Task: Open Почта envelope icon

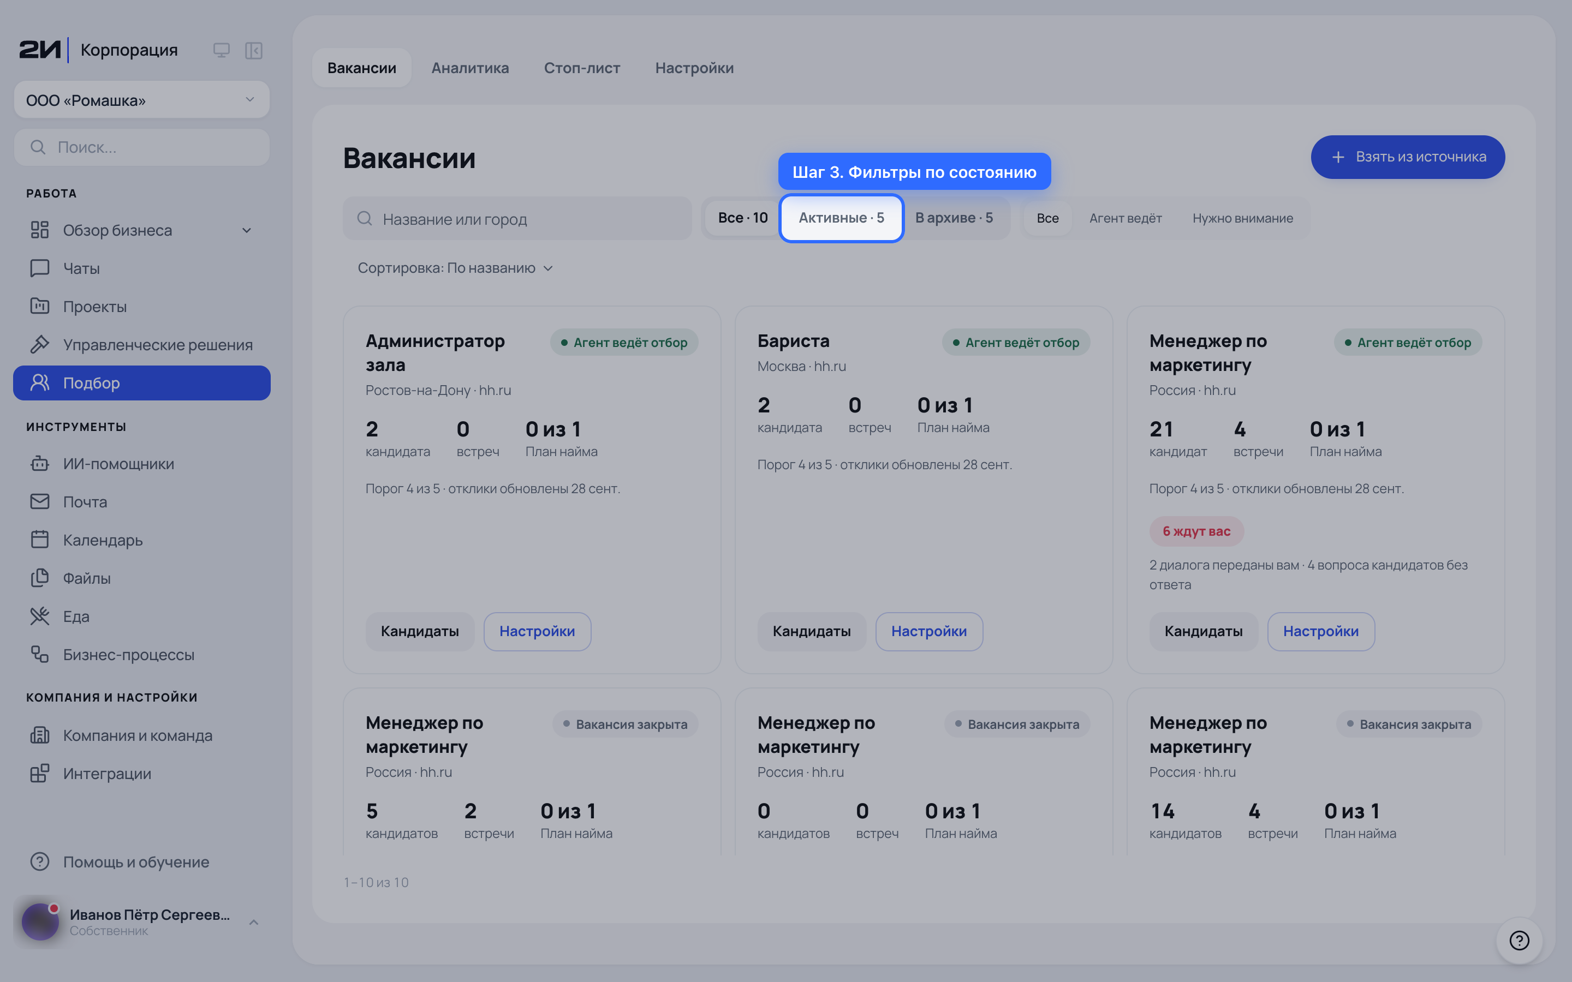Action: coord(40,501)
